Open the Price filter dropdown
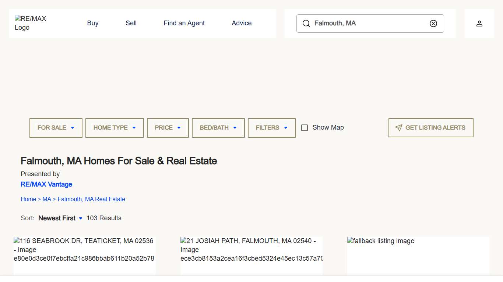 click(168, 128)
